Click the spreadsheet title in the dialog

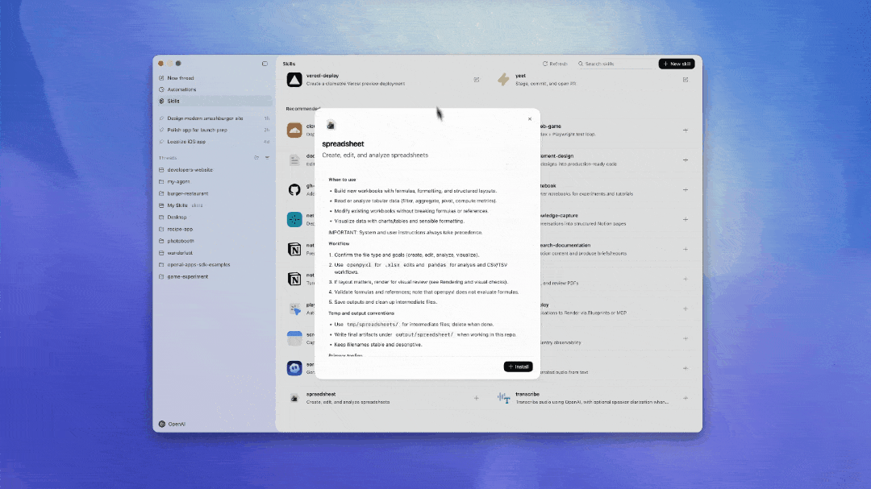click(343, 143)
